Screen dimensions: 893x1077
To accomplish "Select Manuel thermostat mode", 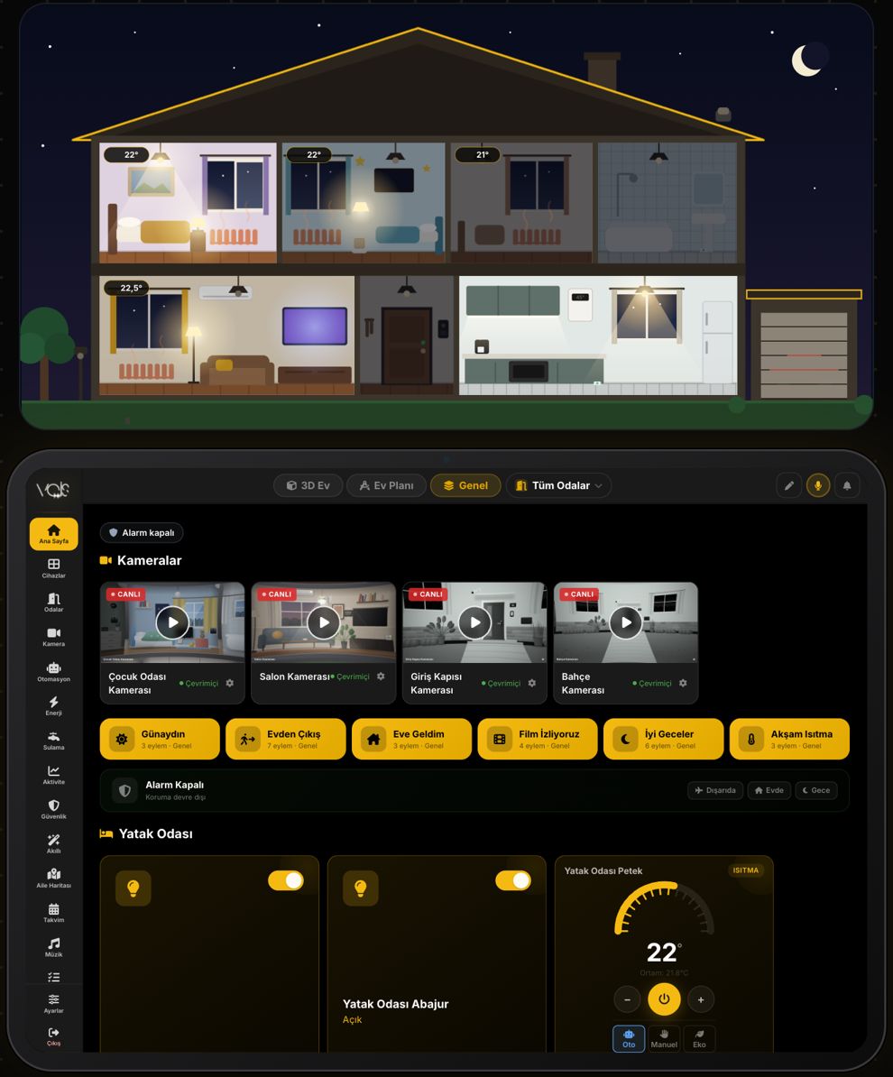I will [664, 1038].
